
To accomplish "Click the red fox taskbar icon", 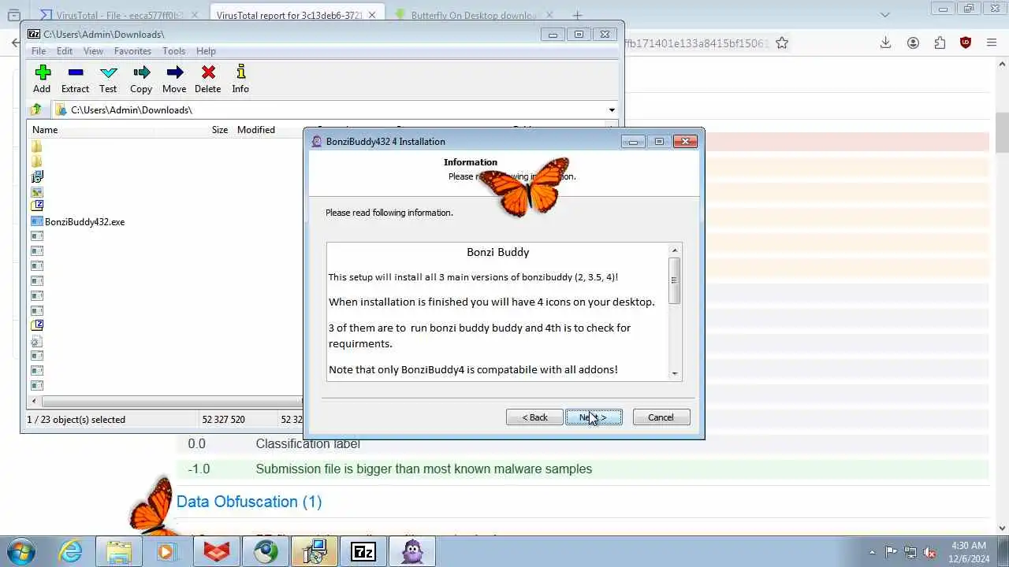I will tap(217, 551).
